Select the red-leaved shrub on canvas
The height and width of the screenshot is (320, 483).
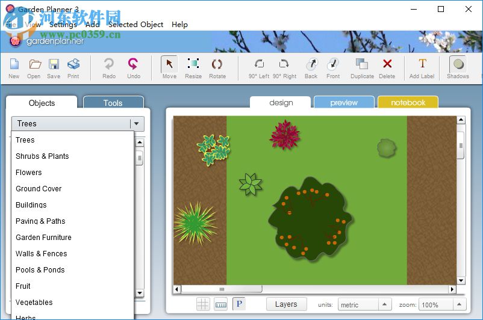tap(285, 135)
